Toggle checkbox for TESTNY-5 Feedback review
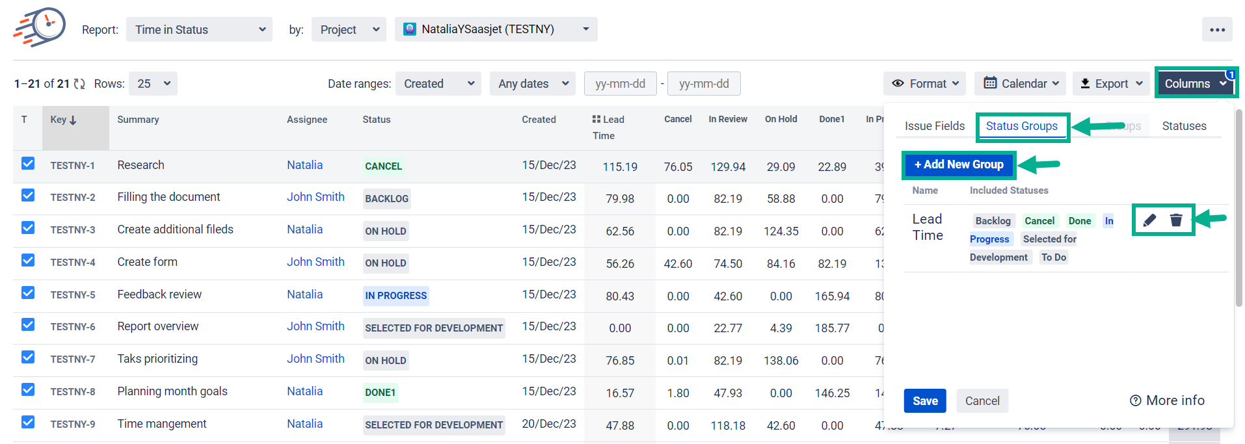The width and height of the screenshot is (1245, 444). (28, 293)
